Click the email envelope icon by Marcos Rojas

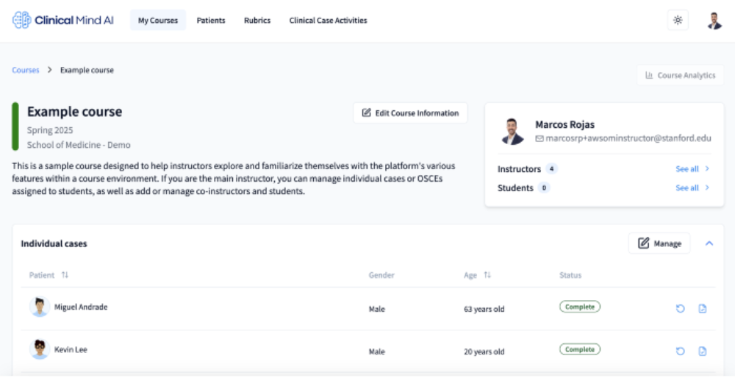(539, 138)
